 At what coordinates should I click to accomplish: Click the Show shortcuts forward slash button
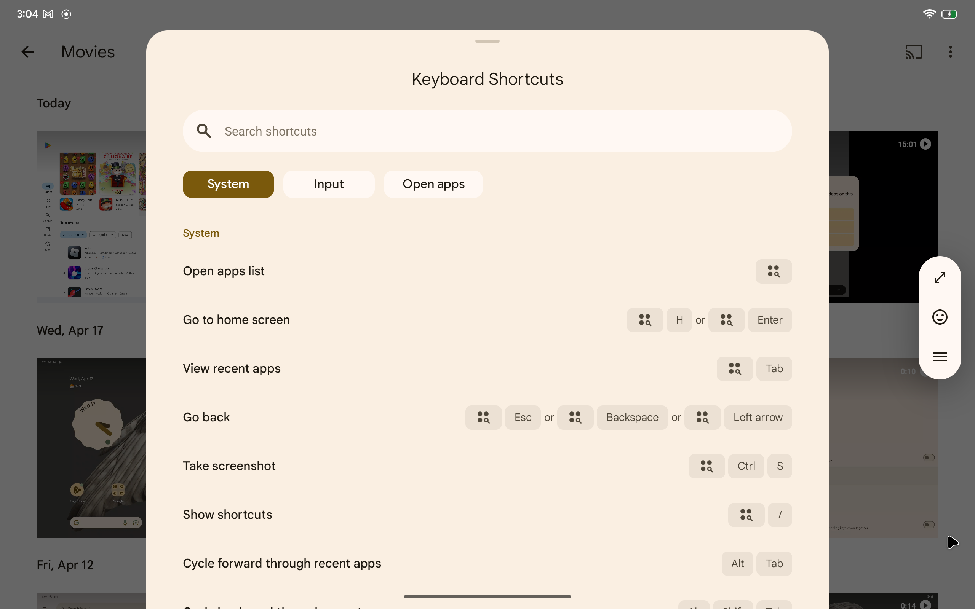point(779,515)
